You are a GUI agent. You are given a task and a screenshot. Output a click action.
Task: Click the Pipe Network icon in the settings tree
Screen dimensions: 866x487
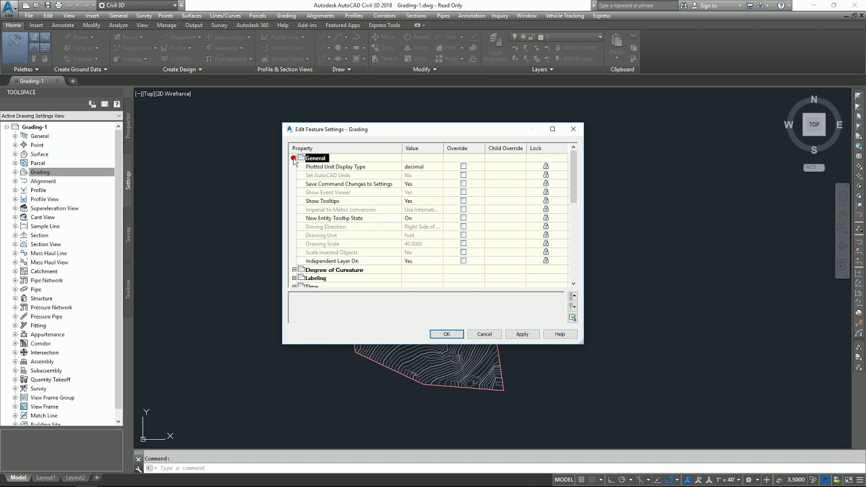tap(24, 280)
